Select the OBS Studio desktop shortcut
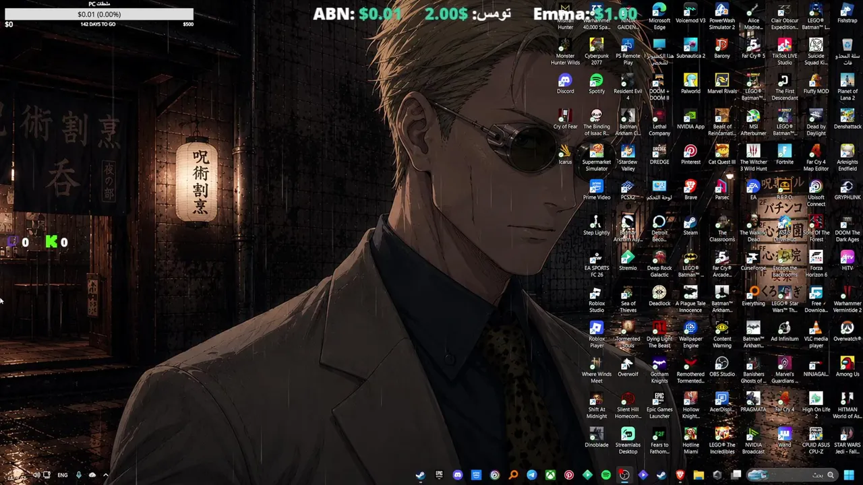The width and height of the screenshot is (863, 485). pyautogui.click(x=722, y=367)
